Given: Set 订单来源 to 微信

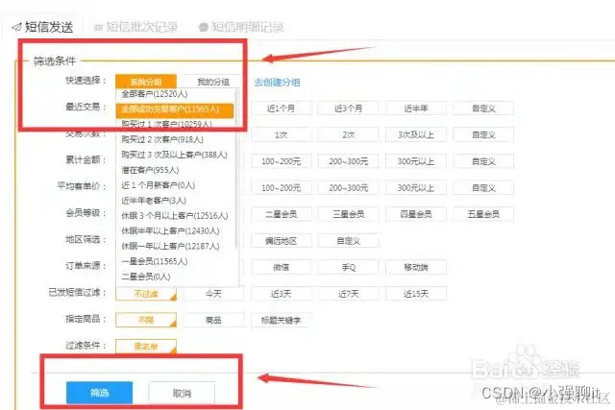Looking at the screenshot, I should (x=282, y=267).
